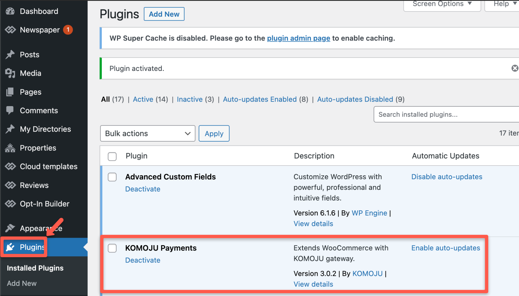519x296 pixels.
Task: Open Media via its sidebar icon
Action: [10, 73]
